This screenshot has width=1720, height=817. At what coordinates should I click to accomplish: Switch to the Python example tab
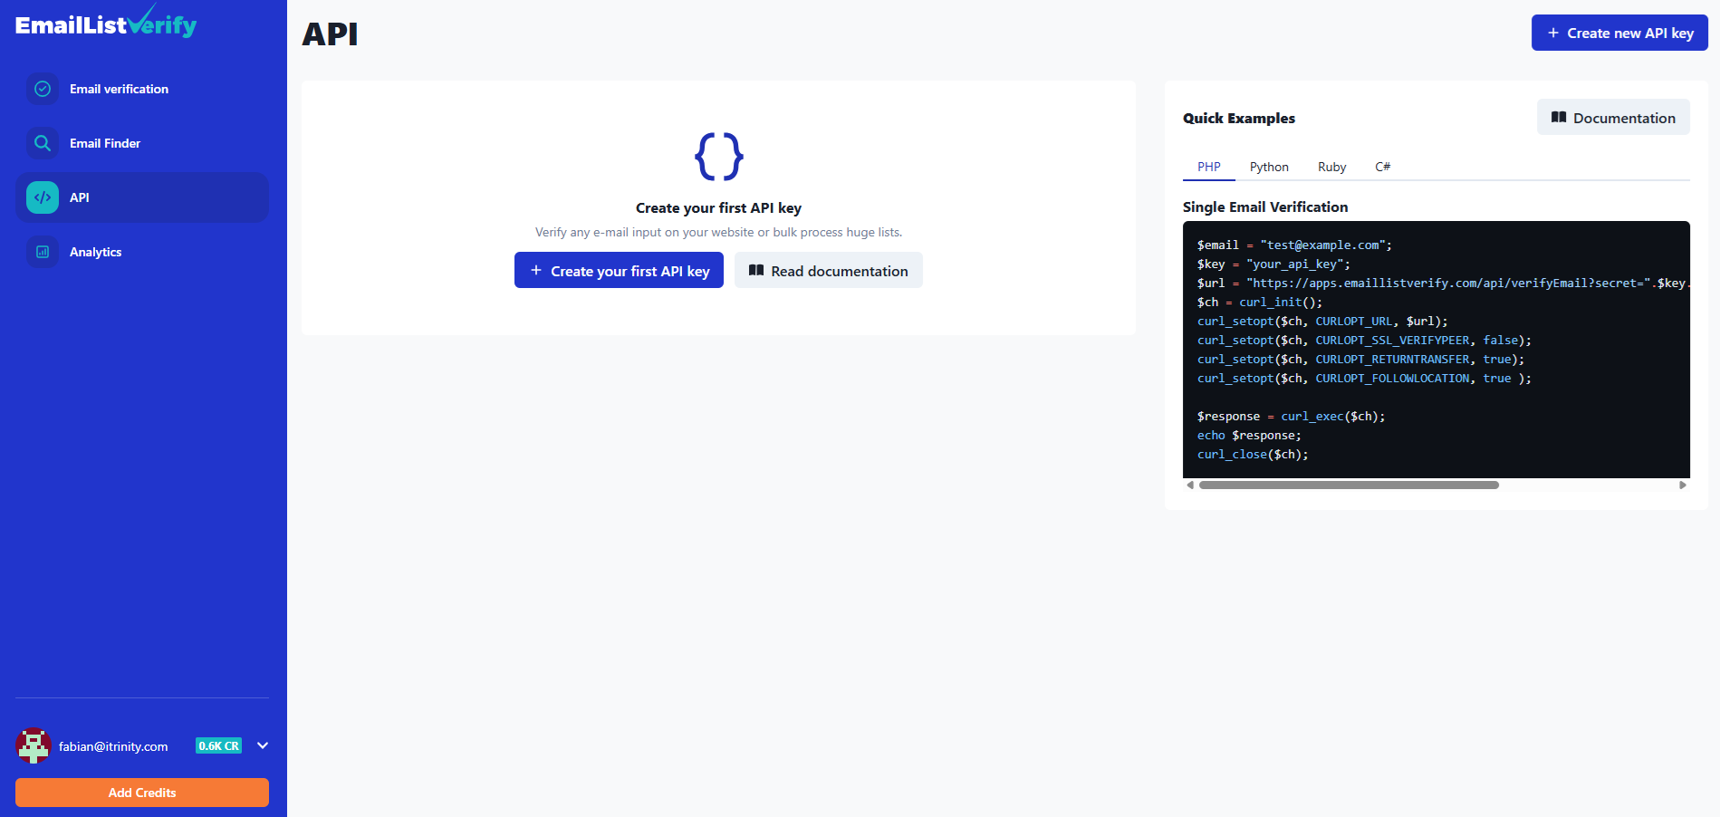coord(1269,167)
